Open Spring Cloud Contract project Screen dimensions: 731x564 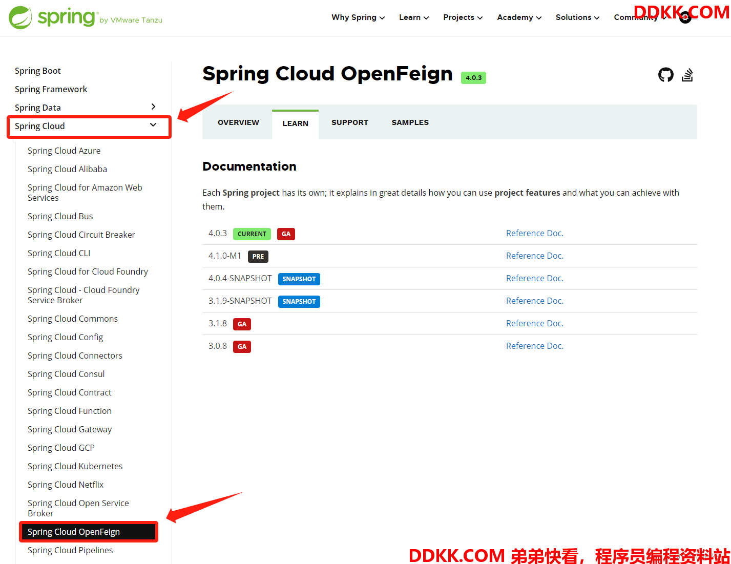70,392
